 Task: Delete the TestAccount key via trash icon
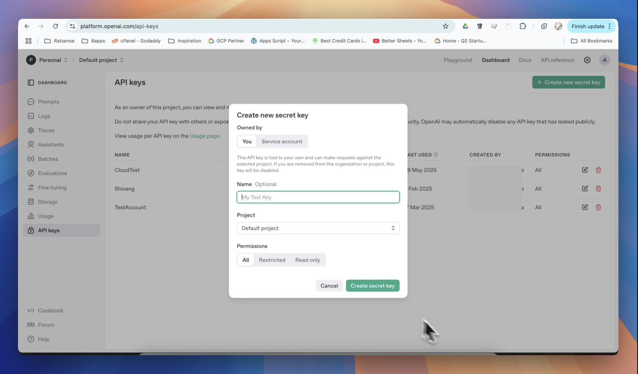click(x=598, y=207)
